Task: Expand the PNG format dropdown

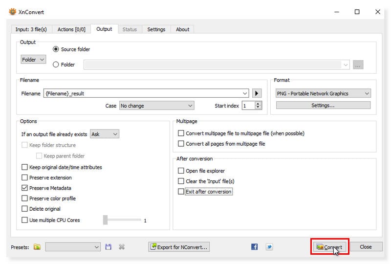Action: 323,93
